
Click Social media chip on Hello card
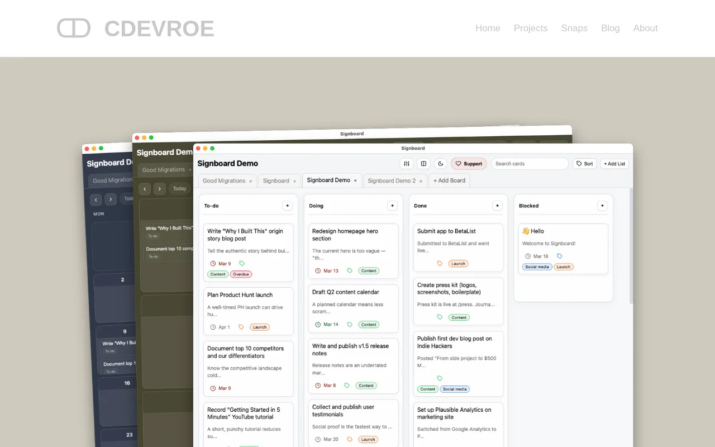point(537,267)
